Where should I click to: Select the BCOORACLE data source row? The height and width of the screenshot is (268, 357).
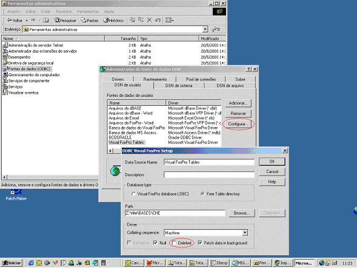point(164,137)
